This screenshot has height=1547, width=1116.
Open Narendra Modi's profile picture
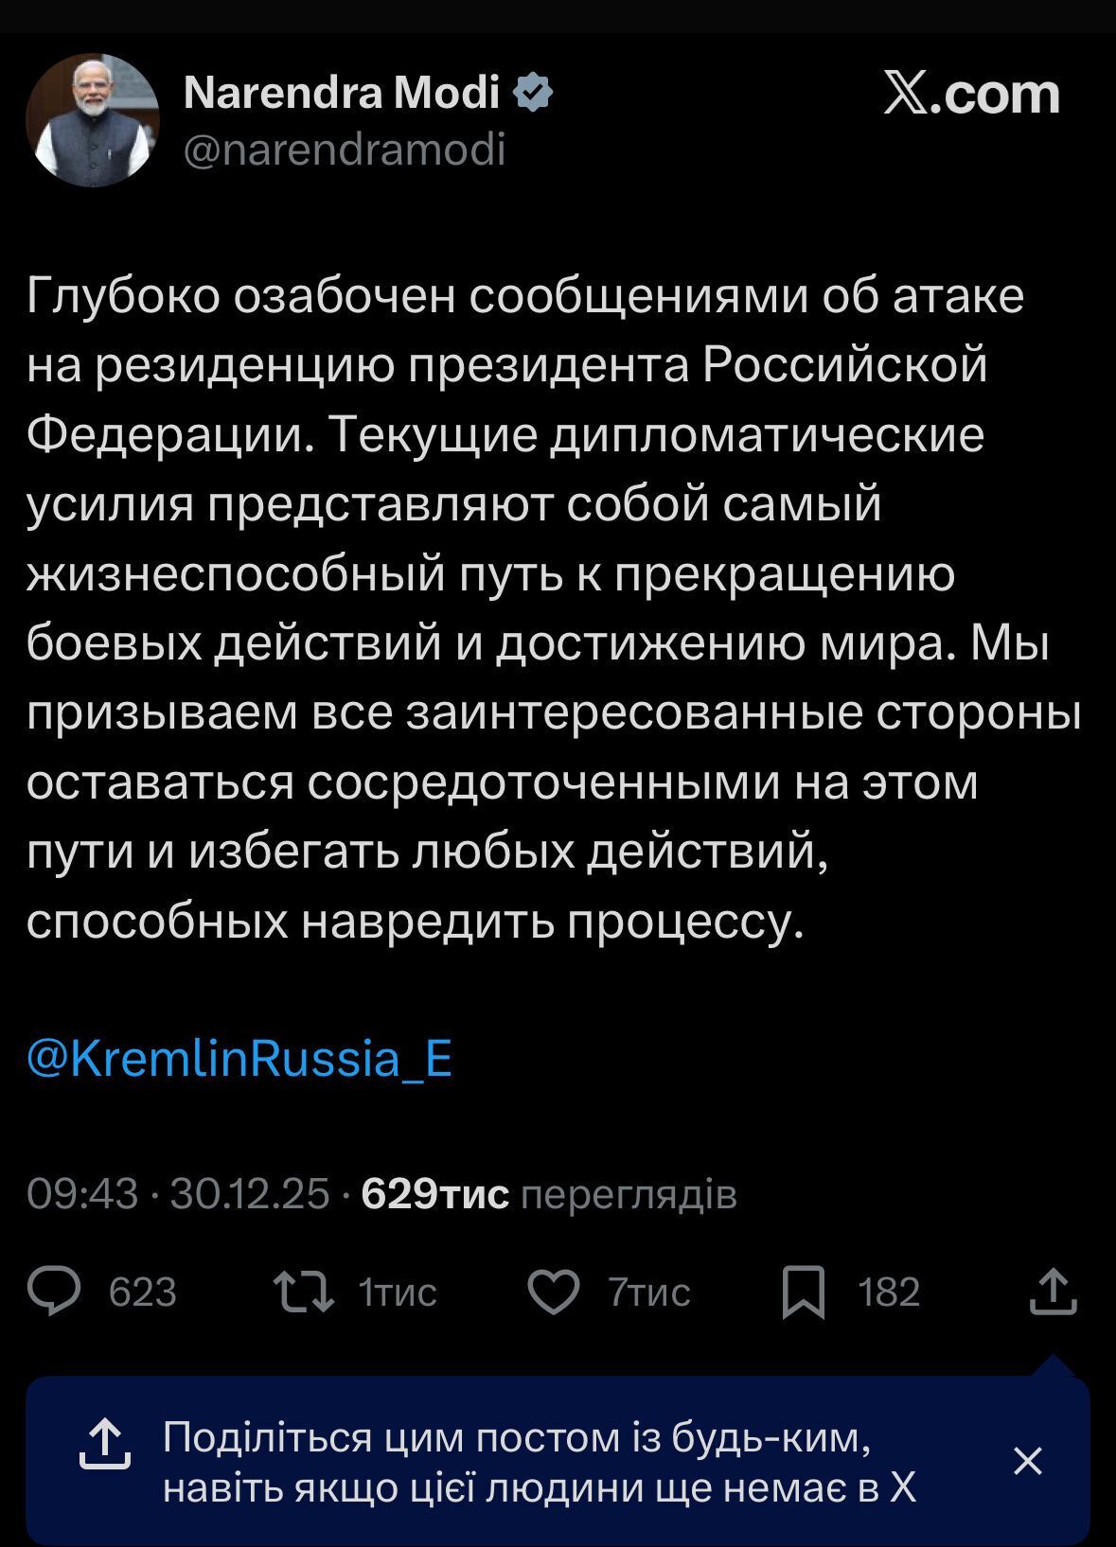91,117
